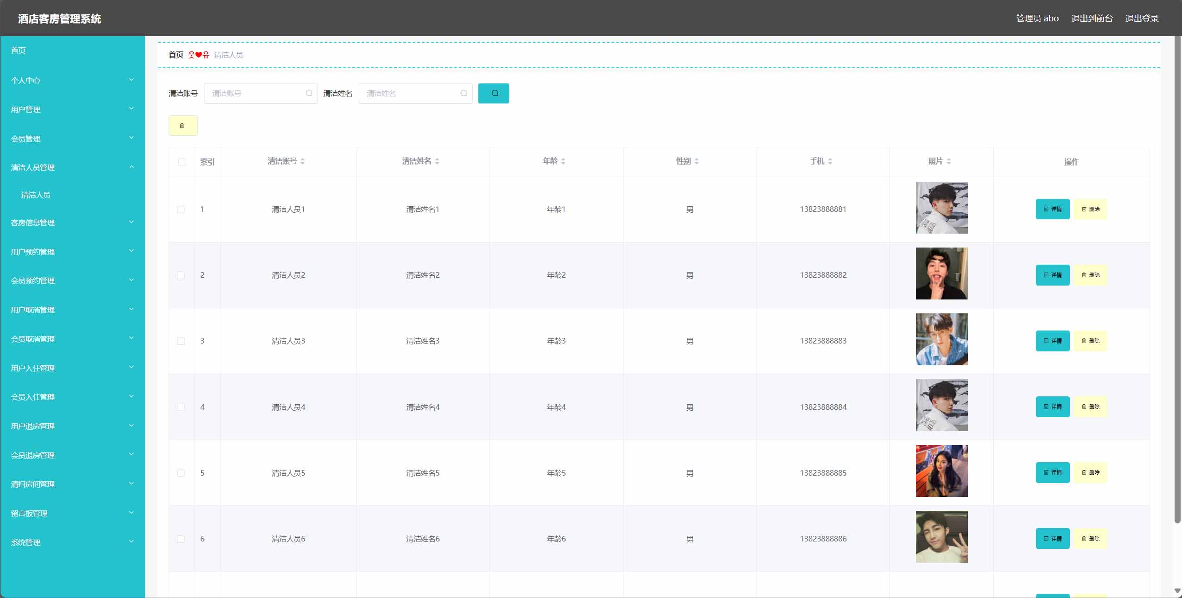Open 详情 for 清洁人员3
1182x598 pixels.
coord(1053,341)
